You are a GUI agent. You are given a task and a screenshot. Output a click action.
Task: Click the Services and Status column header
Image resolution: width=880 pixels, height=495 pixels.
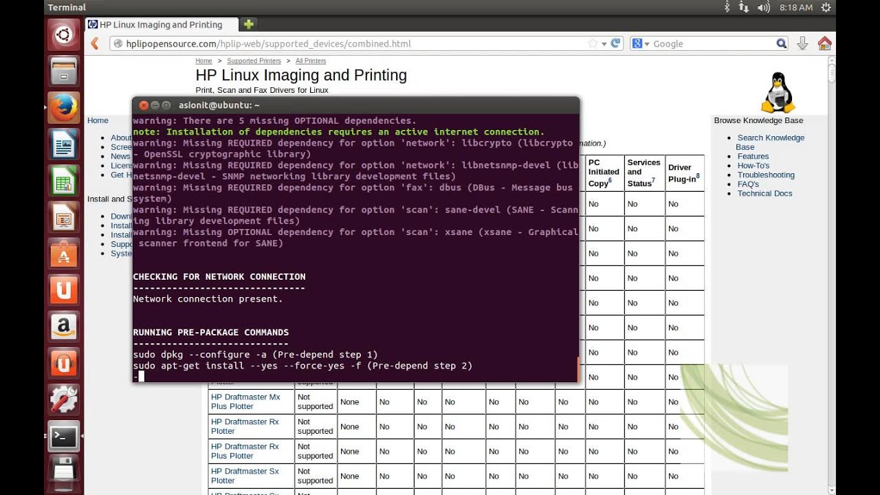[644, 173]
